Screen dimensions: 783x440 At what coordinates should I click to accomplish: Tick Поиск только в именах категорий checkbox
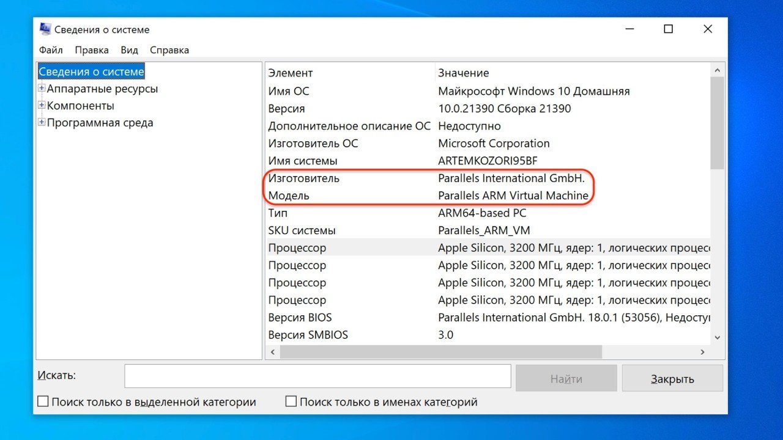tap(291, 402)
